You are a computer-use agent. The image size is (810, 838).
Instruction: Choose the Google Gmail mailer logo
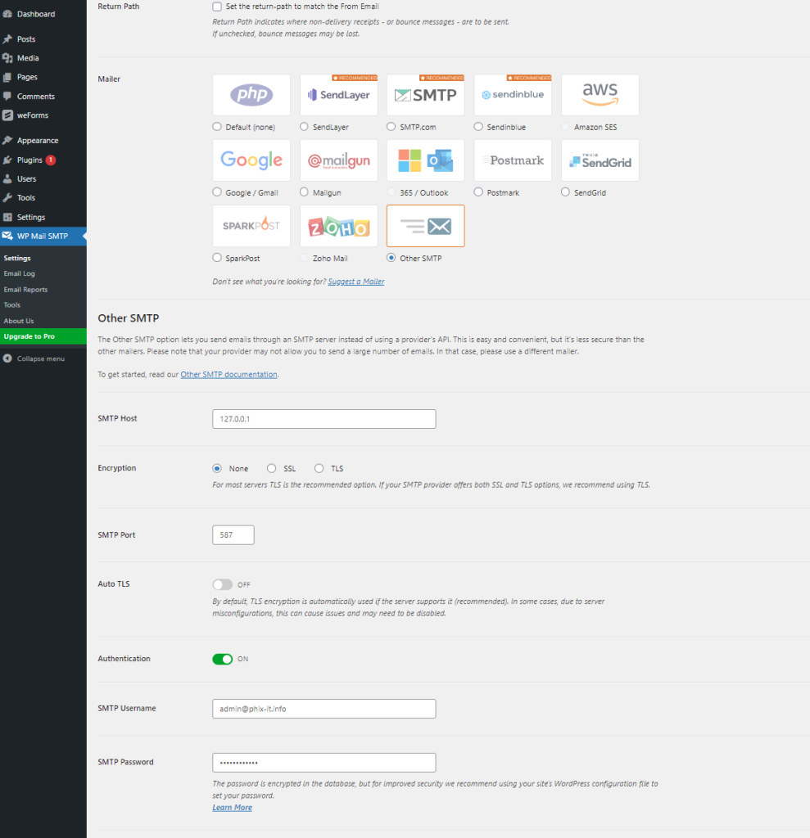251,160
